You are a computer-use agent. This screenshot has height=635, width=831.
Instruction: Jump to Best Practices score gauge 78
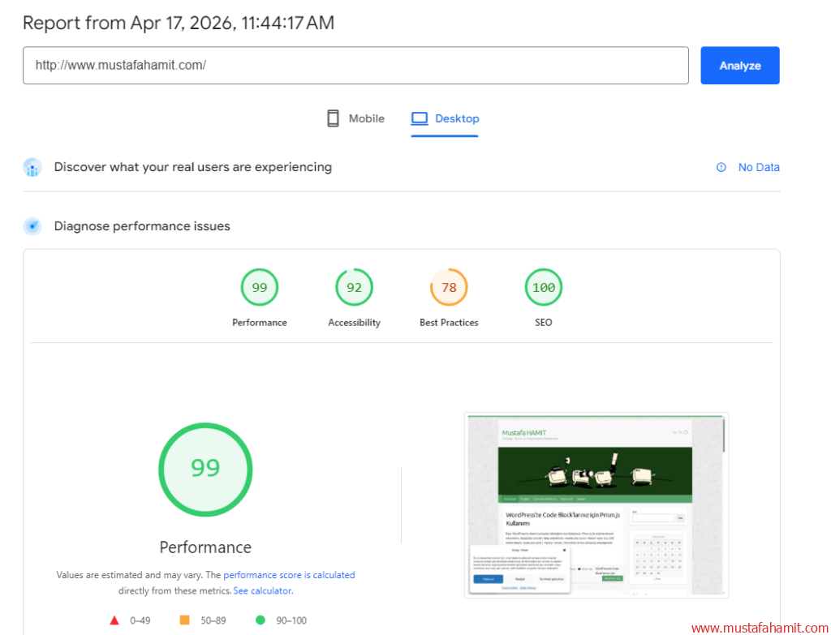pyautogui.click(x=449, y=288)
